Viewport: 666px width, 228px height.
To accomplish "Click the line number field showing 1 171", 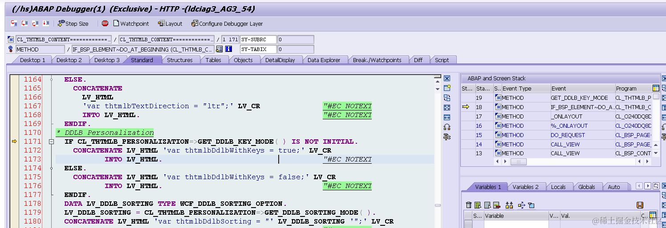I will (x=230, y=39).
